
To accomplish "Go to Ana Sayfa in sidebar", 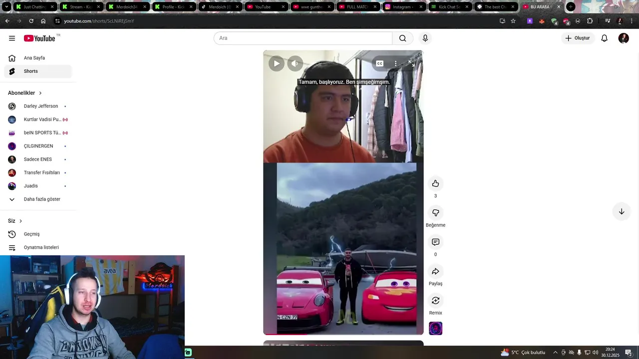I will coord(38,58).
